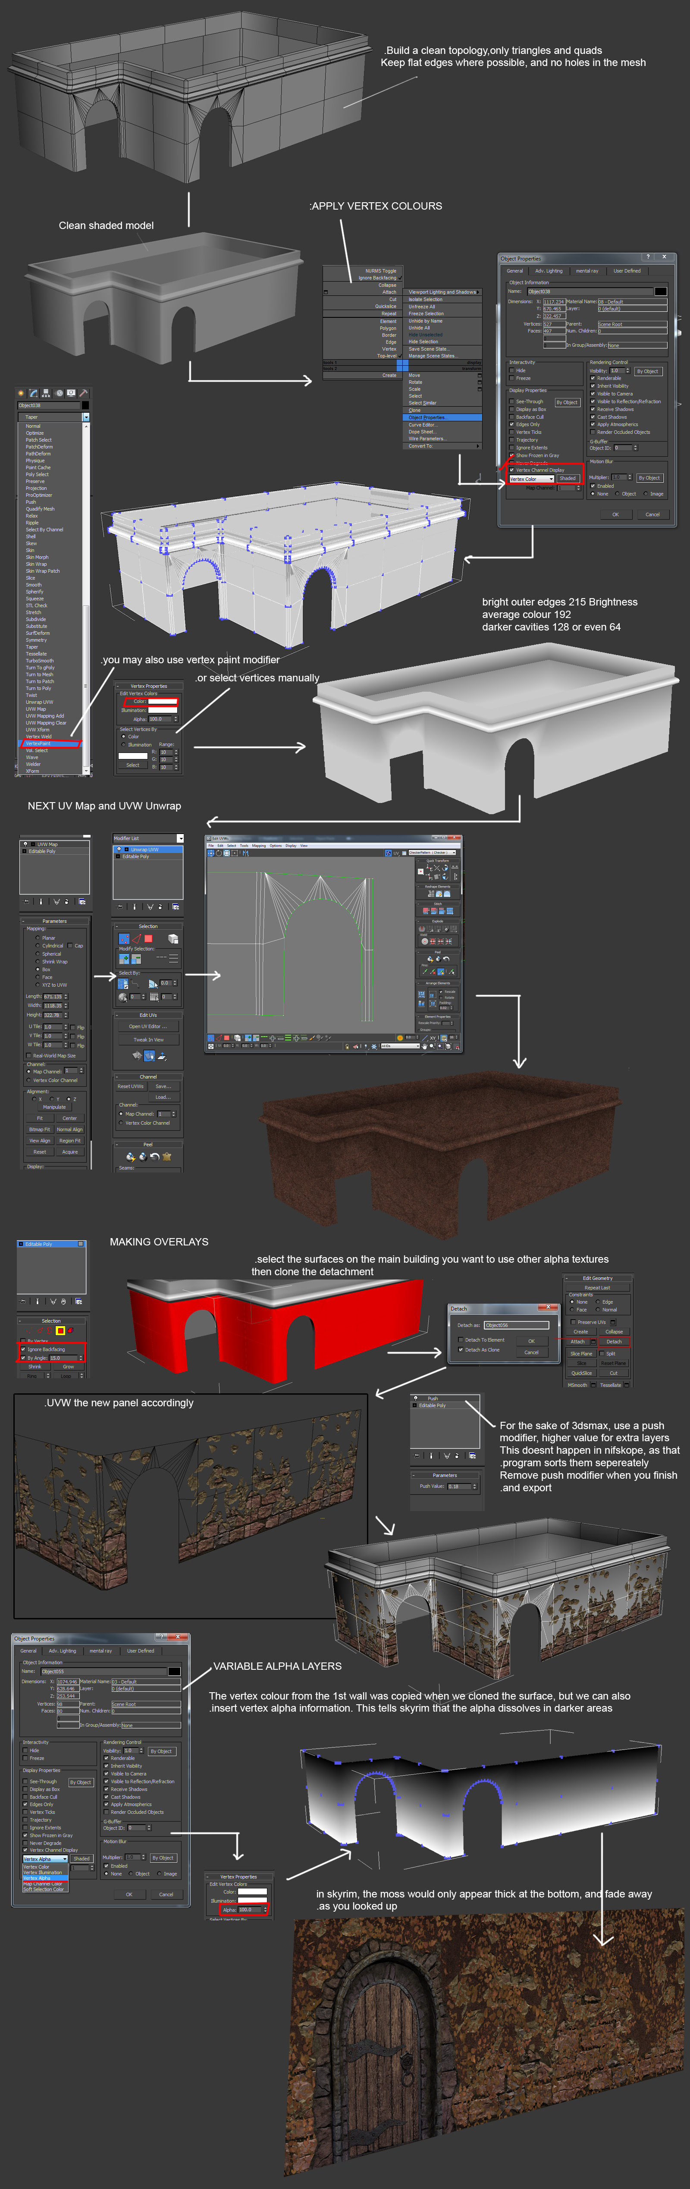The image size is (690, 2189).
Task: Open the Mapping menu in Edit UVWs window
Action: tap(259, 846)
